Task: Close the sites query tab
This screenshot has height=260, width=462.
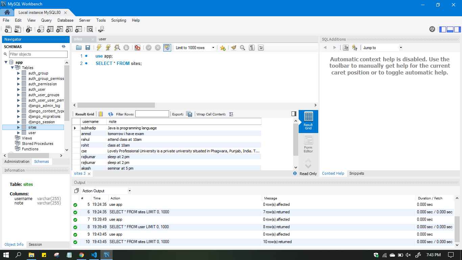Action: (x=93, y=39)
